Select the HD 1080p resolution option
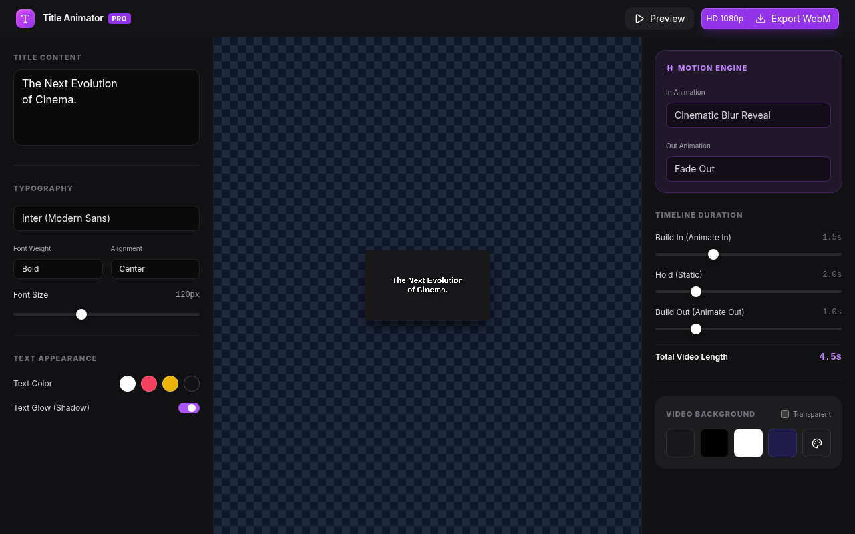The image size is (855, 534). (x=725, y=19)
